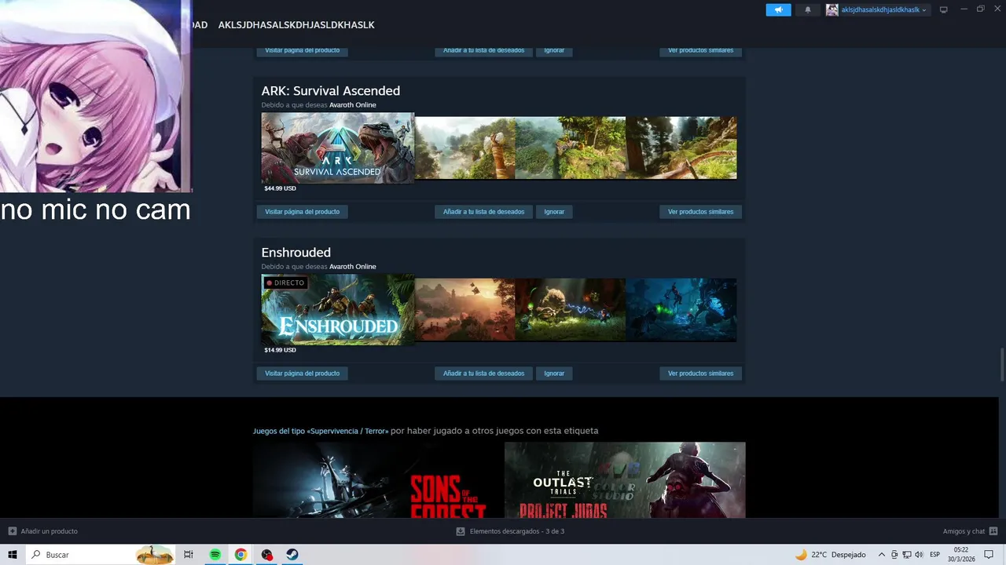This screenshot has height=565, width=1006.
Task: Open the clock showing 05:22
Action: click(x=961, y=555)
